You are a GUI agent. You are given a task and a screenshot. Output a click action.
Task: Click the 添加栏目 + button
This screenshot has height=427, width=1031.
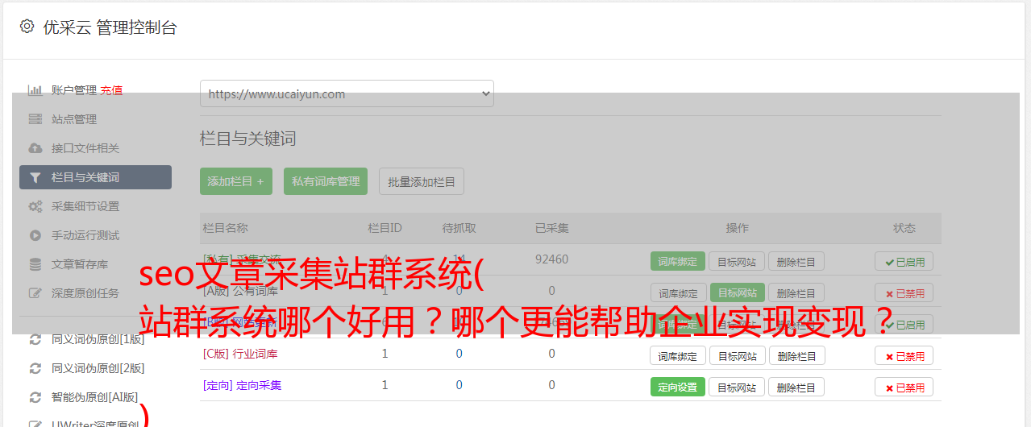click(236, 181)
